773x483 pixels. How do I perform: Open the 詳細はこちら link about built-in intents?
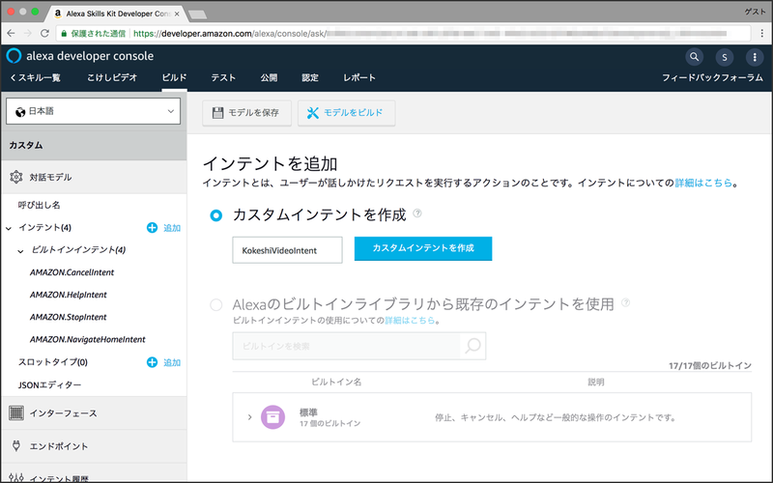click(x=410, y=321)
